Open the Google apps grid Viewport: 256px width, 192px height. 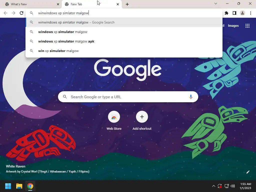[x=247, y=26]
